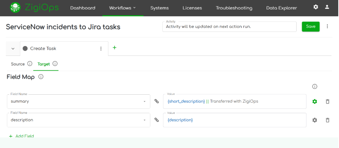Image resolution: width=339 pixels, height=148 pixels.
Task: Open the settings gear in top navigation bar
Action: [x=316, y=7]
